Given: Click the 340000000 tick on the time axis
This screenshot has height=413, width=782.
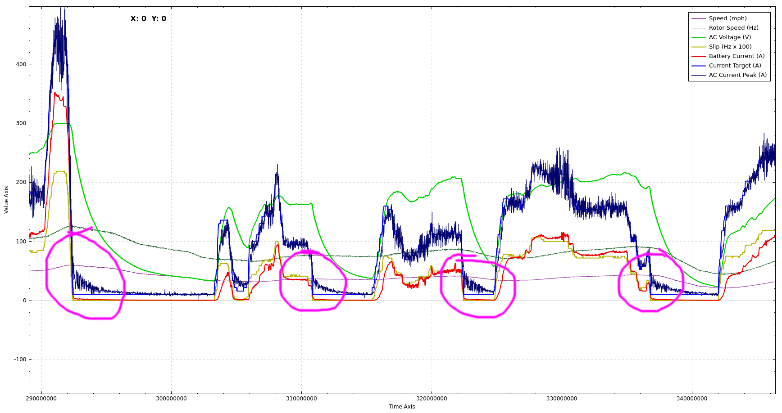Looking at the screenshot, I should (692, 399).
